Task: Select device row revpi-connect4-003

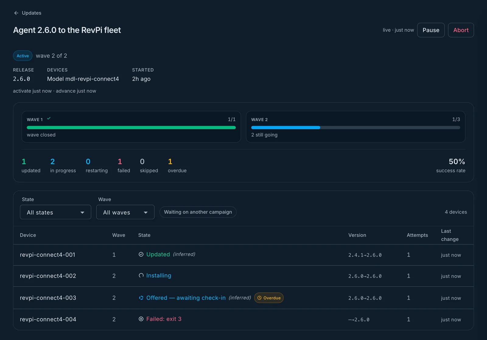Action: tap(243, 298)
